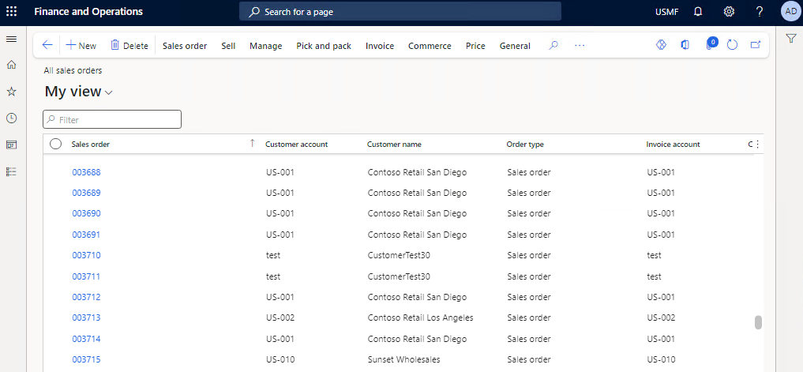
Task: Expand the navigation pane hamburger
Action: [11, 39]
